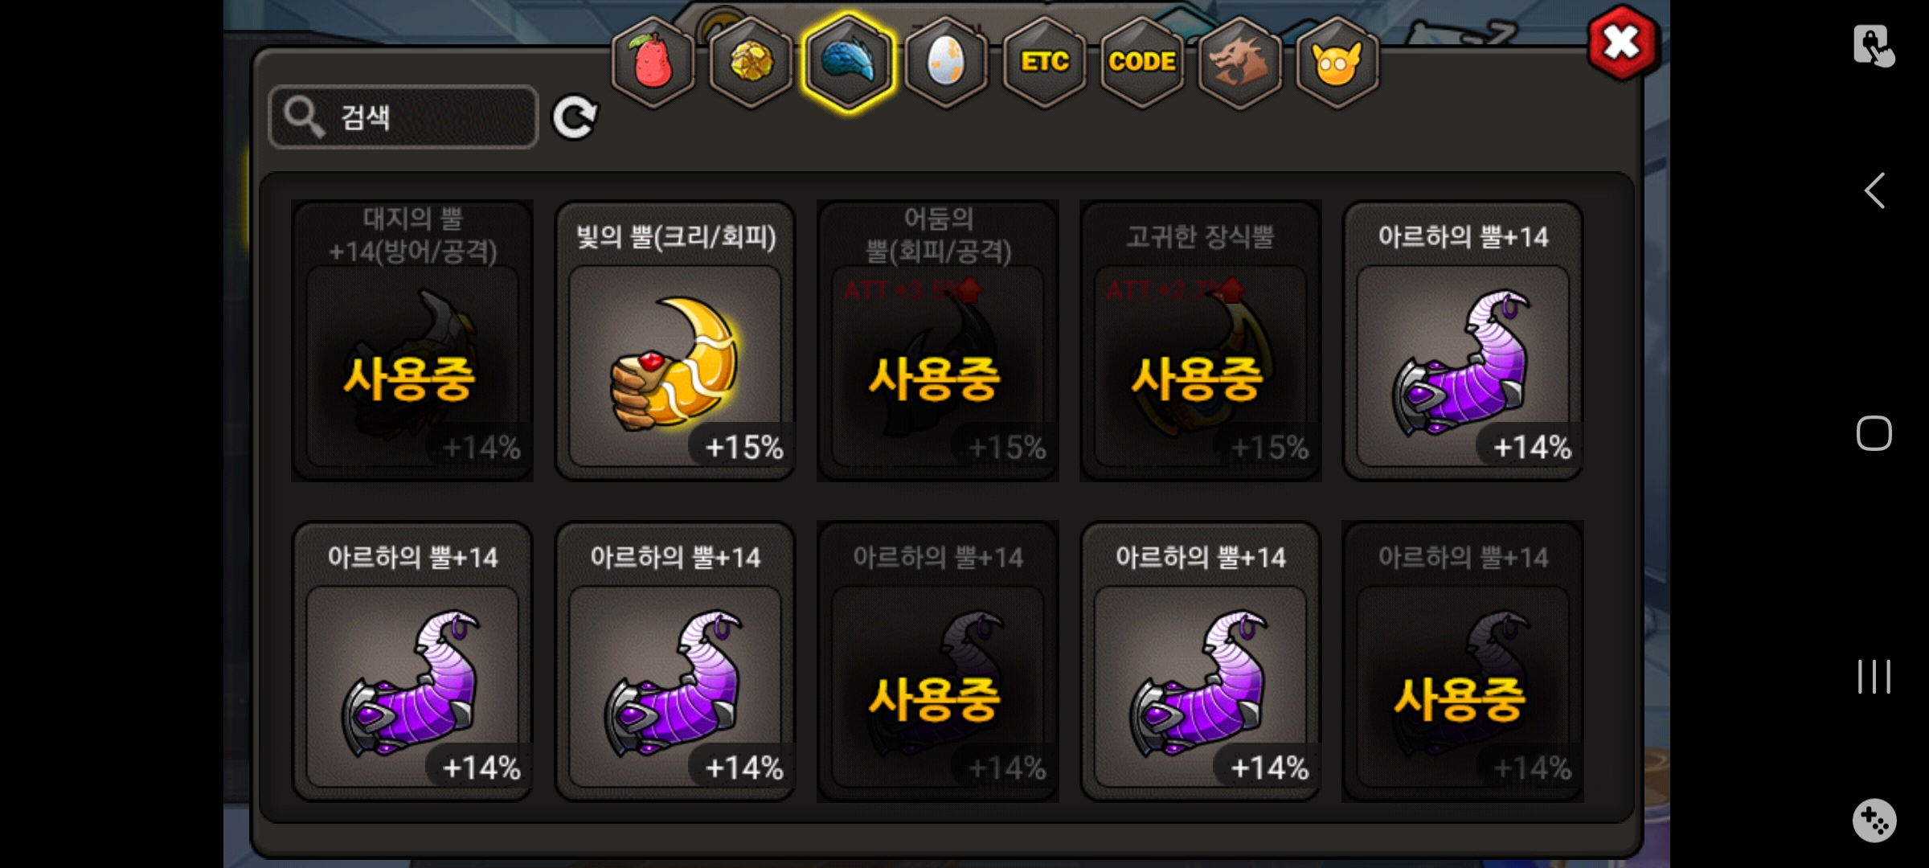Select the blue horn equipment tab
1929x868 pixels.
[x=849, y=62]
